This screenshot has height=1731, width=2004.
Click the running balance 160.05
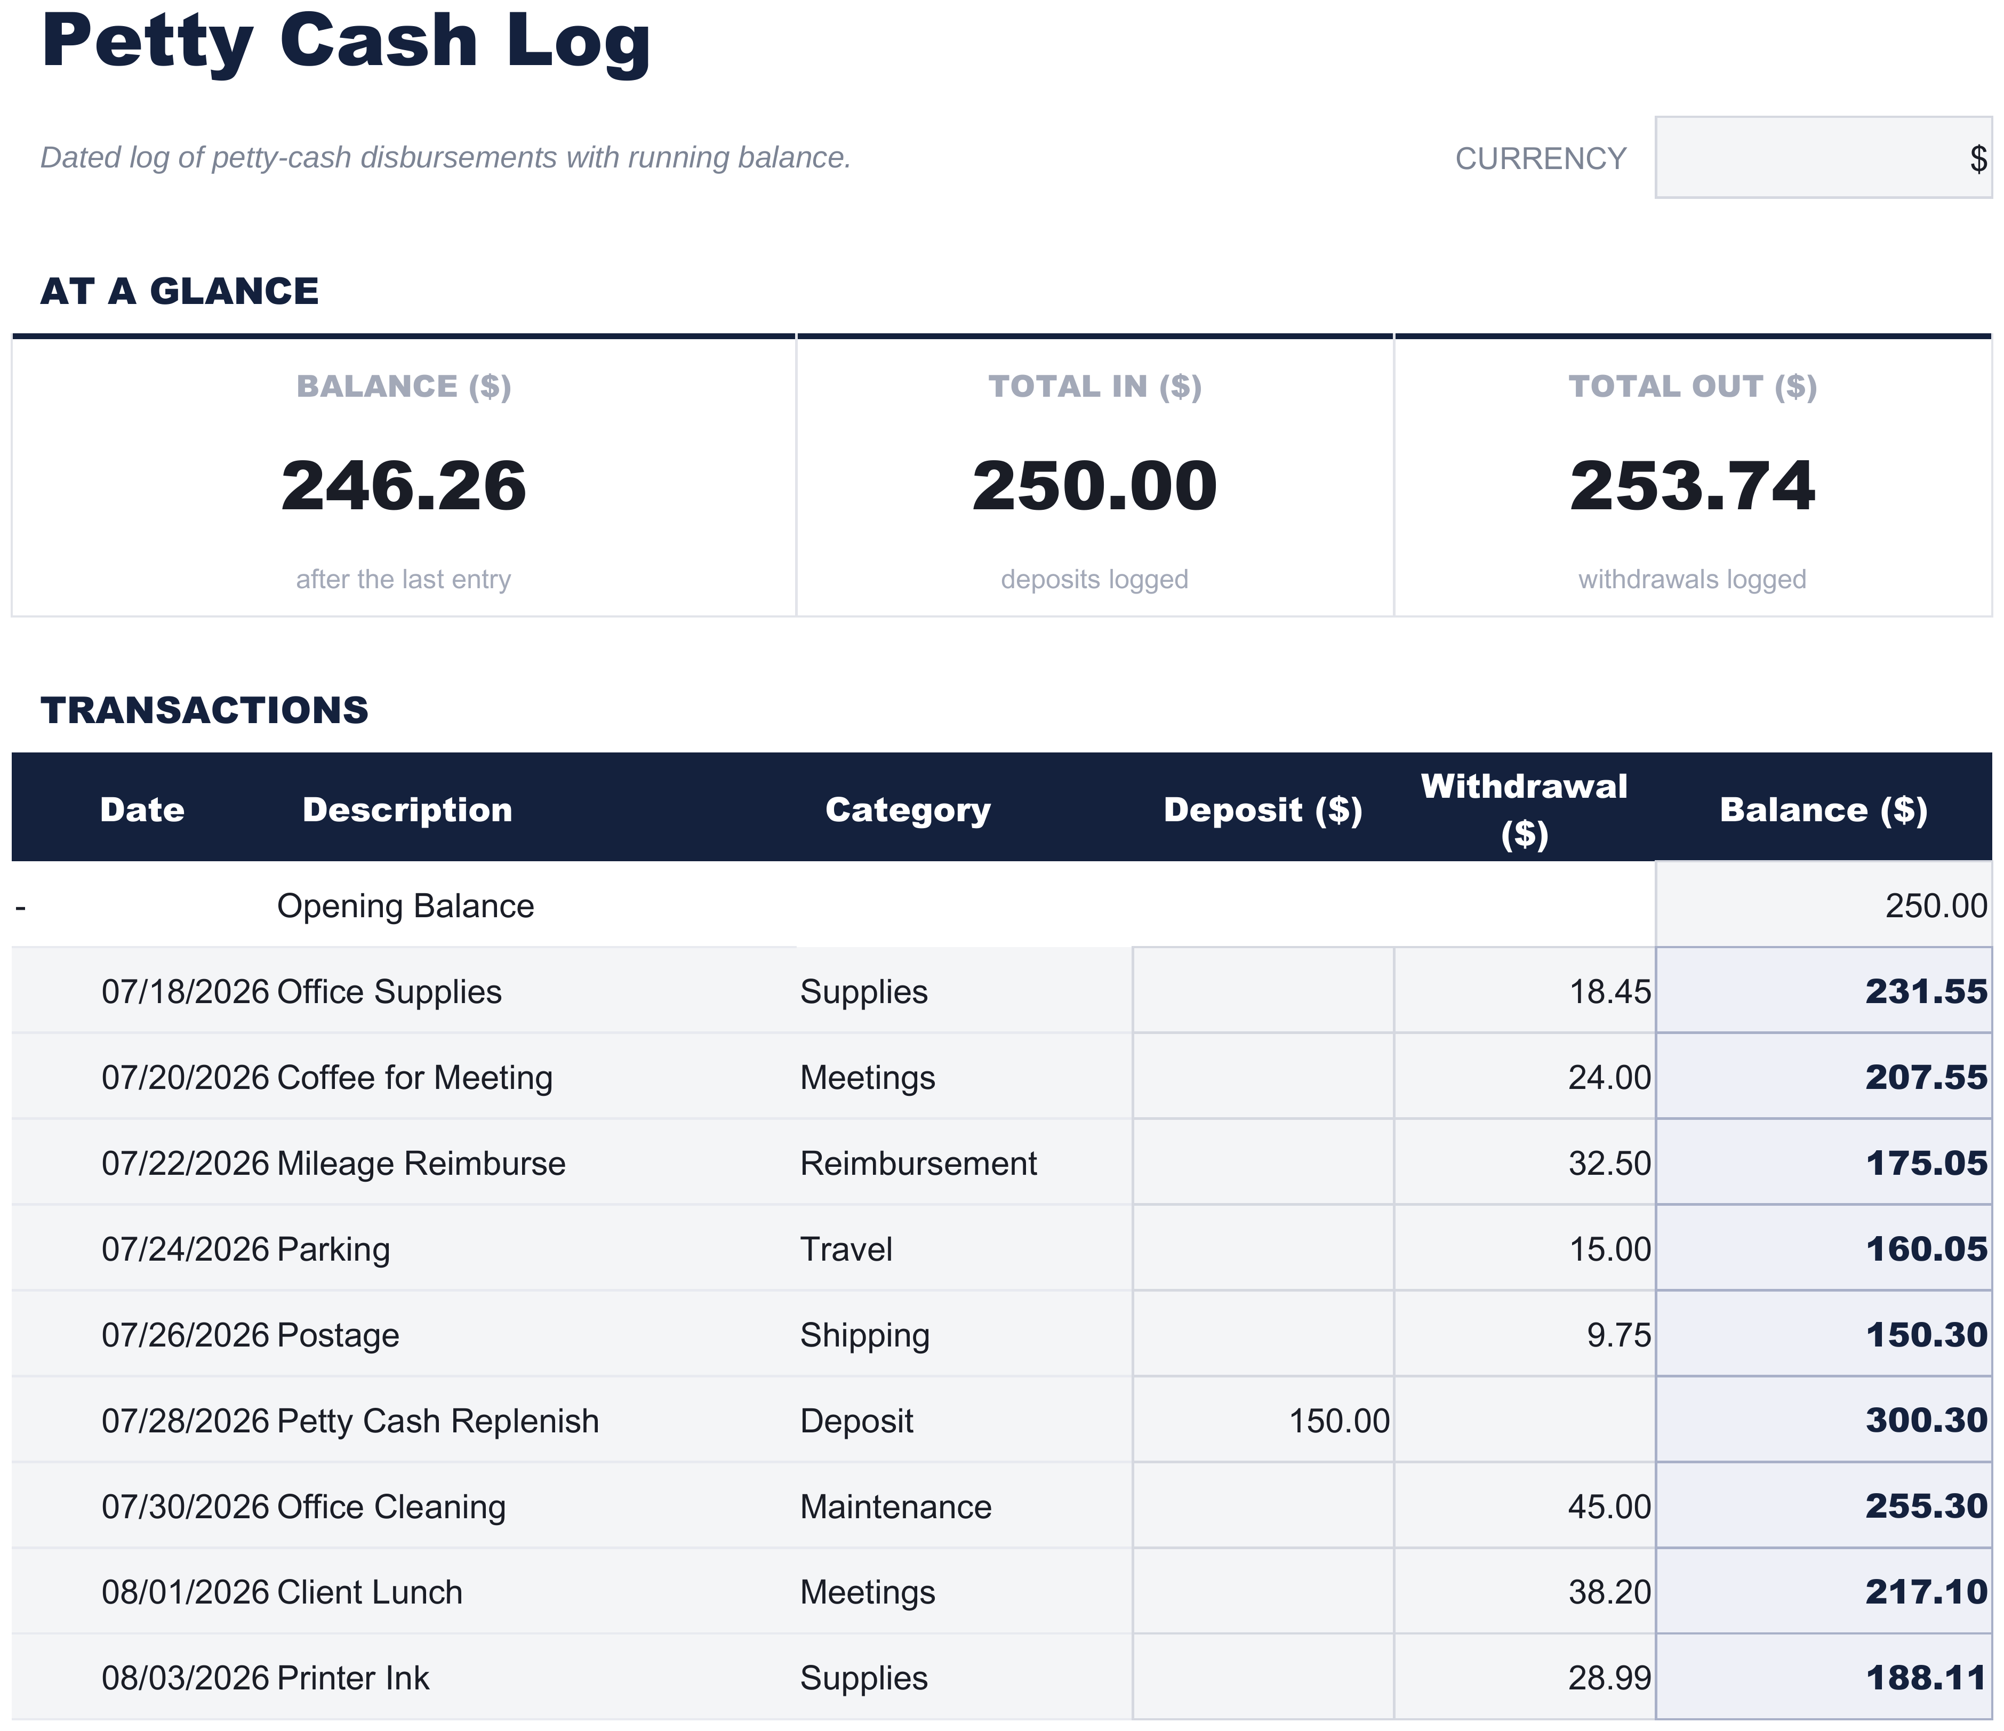1823,1248
